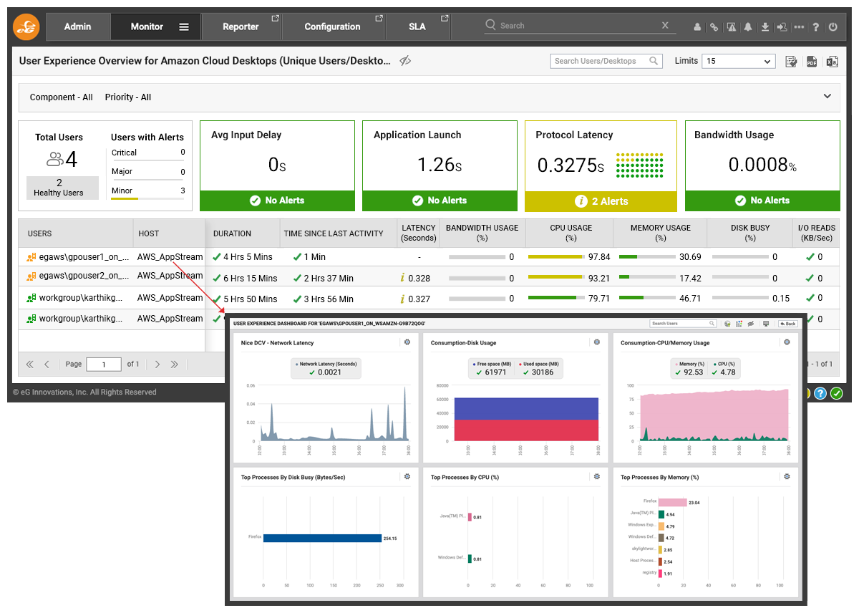Viewport: 859px width, 613px height.
Task: Click the Avg Input Delay No Alerts banner
Action: pyautogui.click(x=277, y=201)
